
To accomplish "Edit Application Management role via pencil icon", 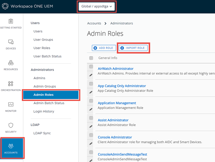I will pos(91,110).
